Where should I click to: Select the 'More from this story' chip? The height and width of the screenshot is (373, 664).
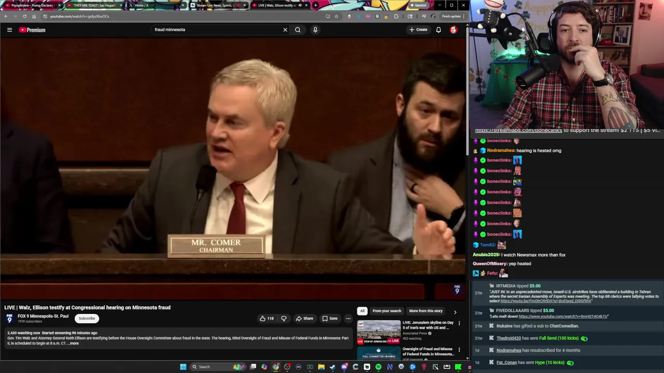[426, 311]
